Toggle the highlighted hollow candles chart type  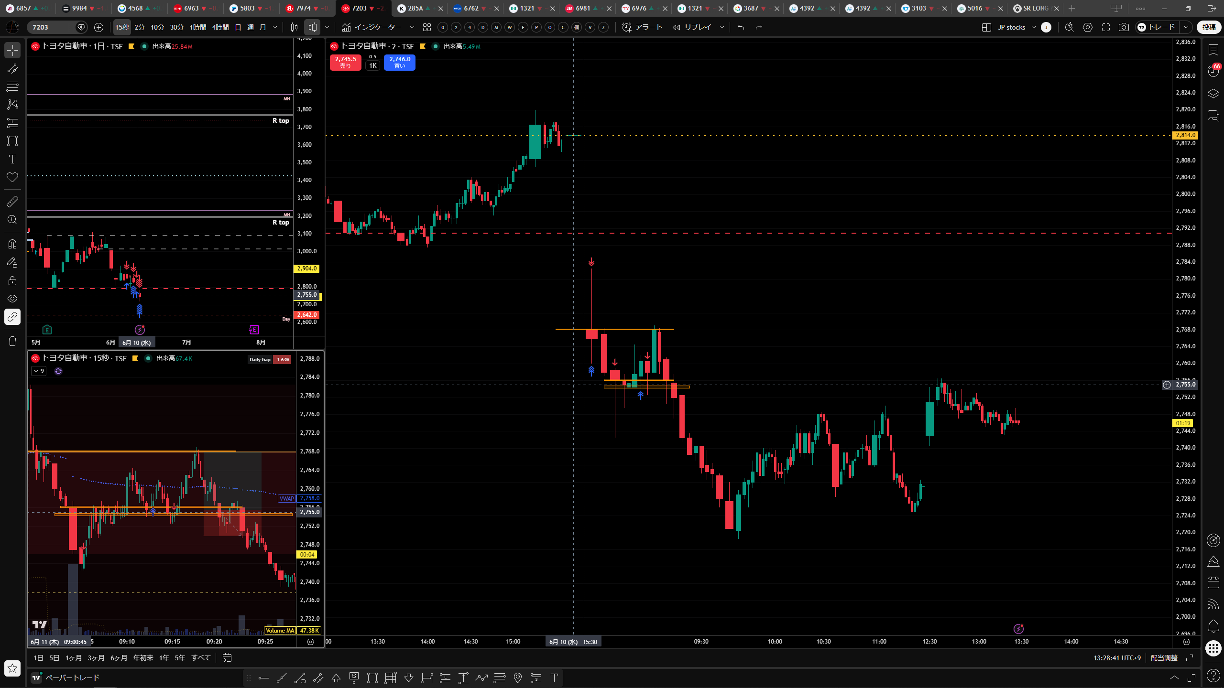point(313,27)
